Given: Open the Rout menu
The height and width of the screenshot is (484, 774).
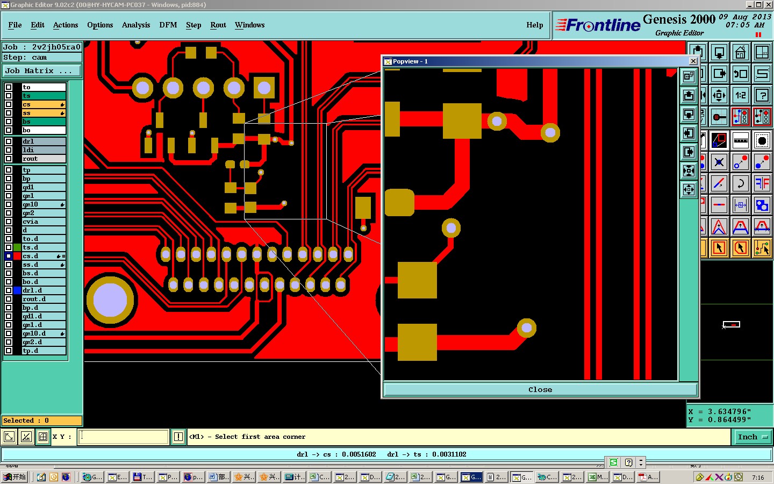Looking at the screenshot, I should [218, 25].
